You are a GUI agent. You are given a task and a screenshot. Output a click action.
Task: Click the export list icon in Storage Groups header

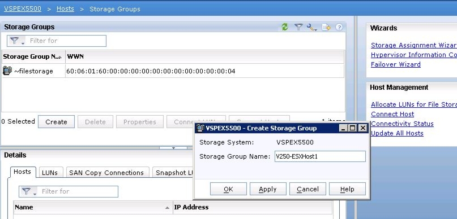point(326,28)
